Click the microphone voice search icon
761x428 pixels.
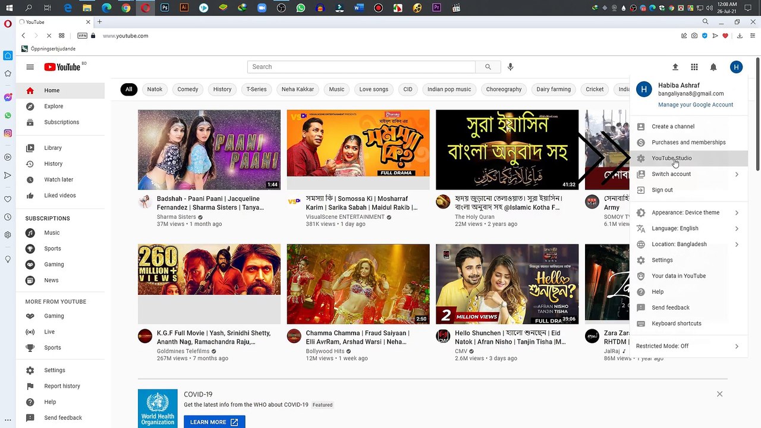(510, 67)
